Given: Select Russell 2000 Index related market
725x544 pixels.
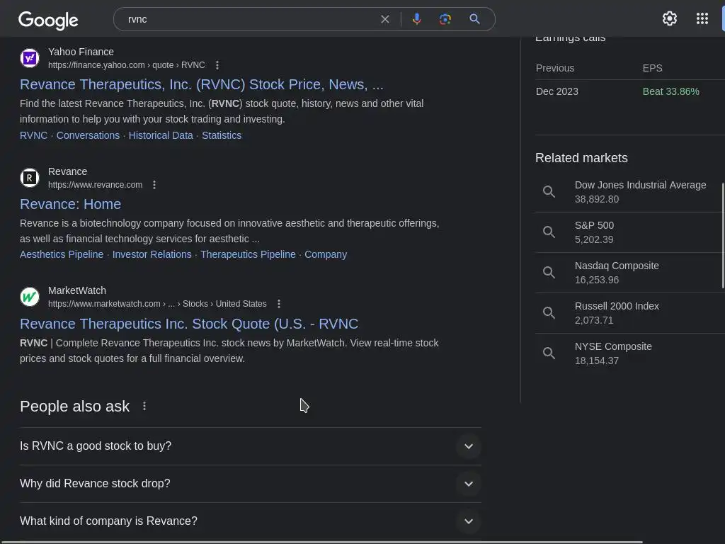Looking at the screenshot, I should click(629, 313).
